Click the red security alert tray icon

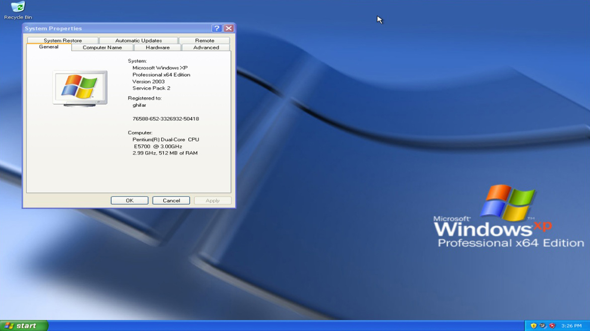tap(552, 325)
